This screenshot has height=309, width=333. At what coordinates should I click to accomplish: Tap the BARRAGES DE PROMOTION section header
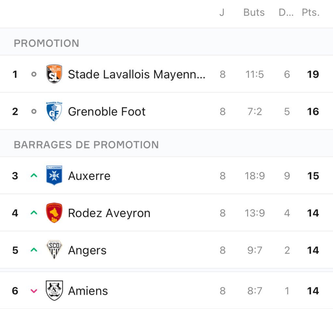pyautogui.click(x=86, y=145)
